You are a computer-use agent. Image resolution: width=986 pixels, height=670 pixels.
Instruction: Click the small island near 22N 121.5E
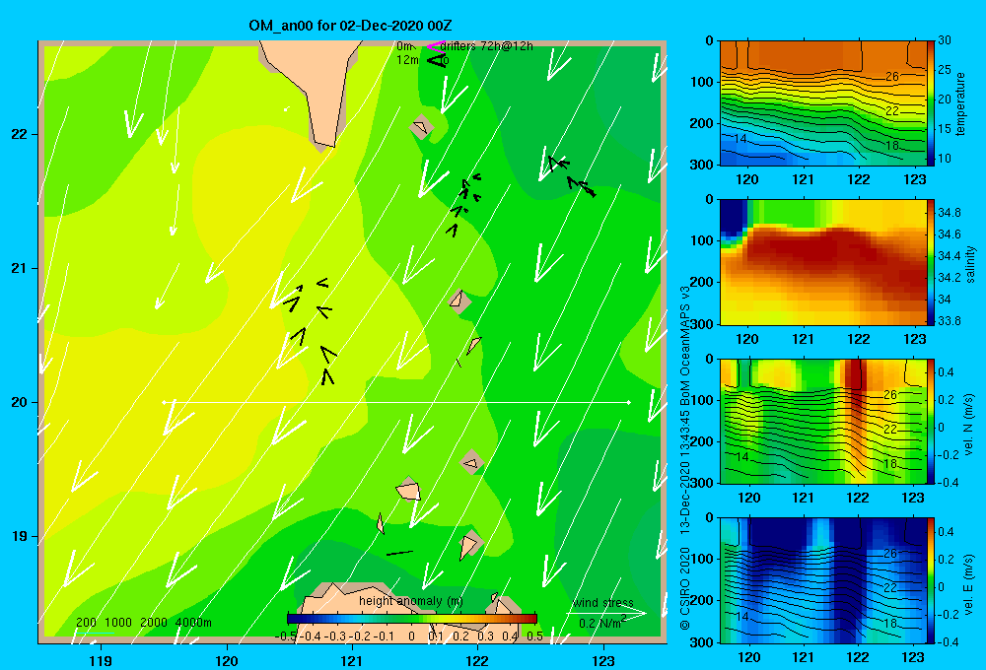[x=421, y=127]
